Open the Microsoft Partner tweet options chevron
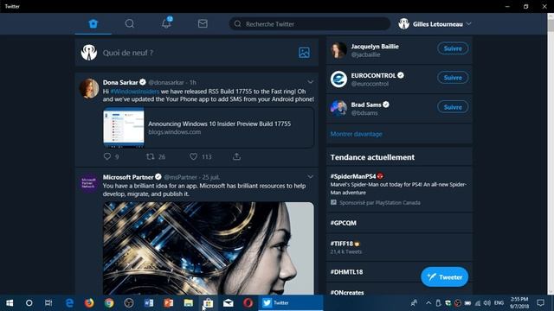 point(310,176)
